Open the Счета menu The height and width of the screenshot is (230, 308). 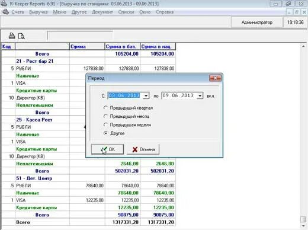[x=18, y=12]
